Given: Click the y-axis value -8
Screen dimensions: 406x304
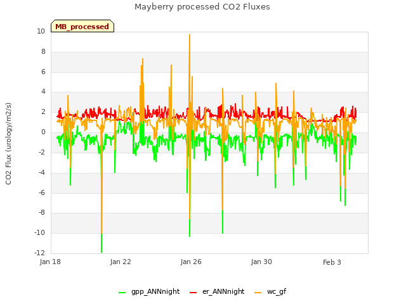Looking at the screenshot, I should tap(42, 213).
